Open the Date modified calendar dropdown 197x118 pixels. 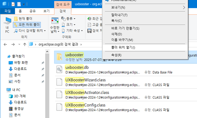[x=55, y=26]
